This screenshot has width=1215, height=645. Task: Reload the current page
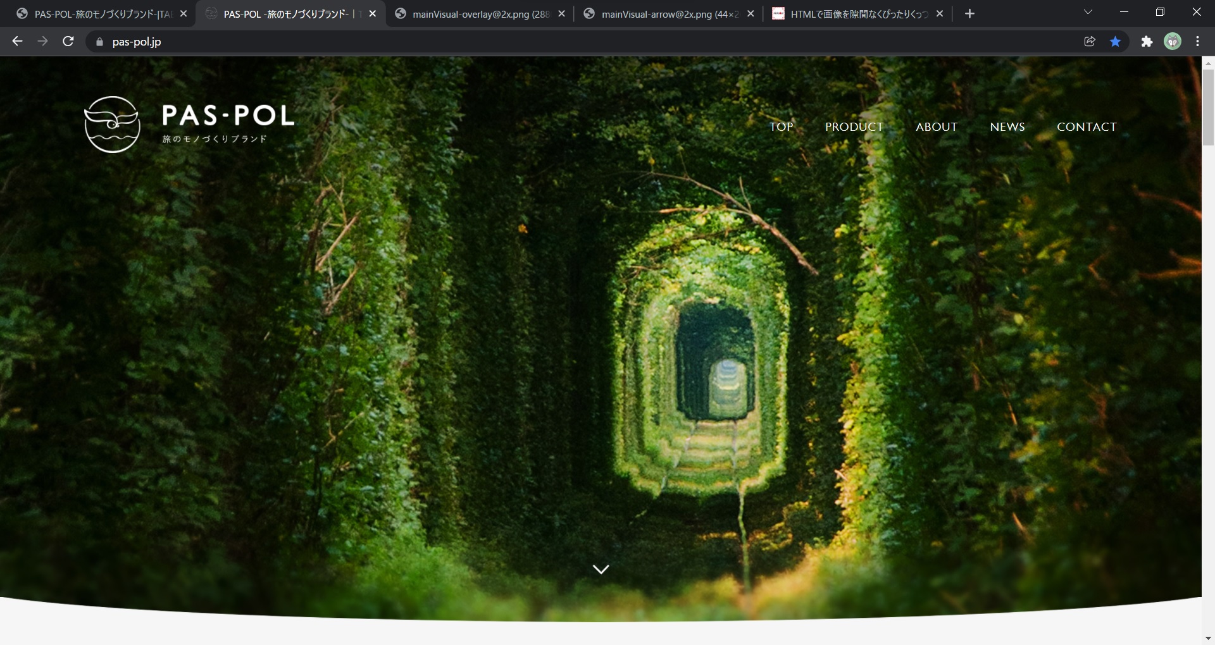coord(68,42)
